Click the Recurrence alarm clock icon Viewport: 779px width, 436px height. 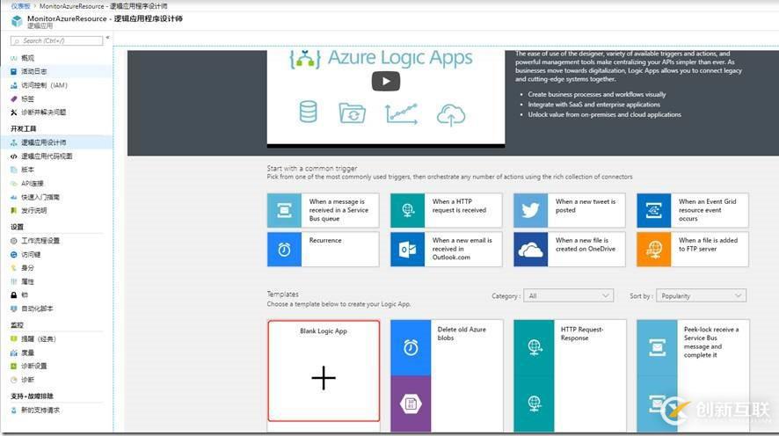click(x=284, y=250)
